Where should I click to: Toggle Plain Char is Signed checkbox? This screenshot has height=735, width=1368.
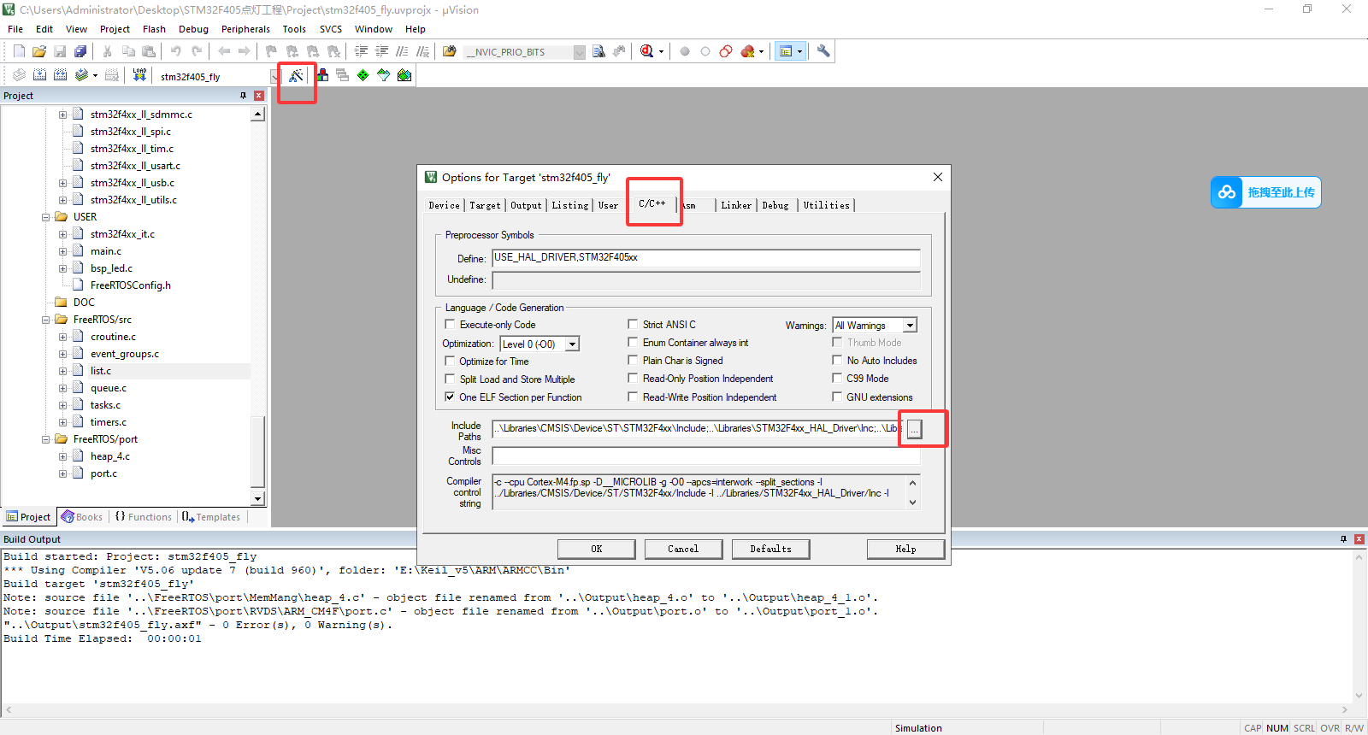click(633, 361)
